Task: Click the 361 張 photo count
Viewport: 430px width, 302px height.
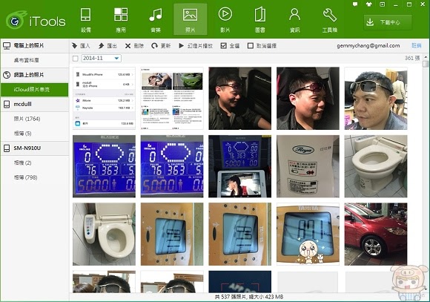Action: [412, 58]
